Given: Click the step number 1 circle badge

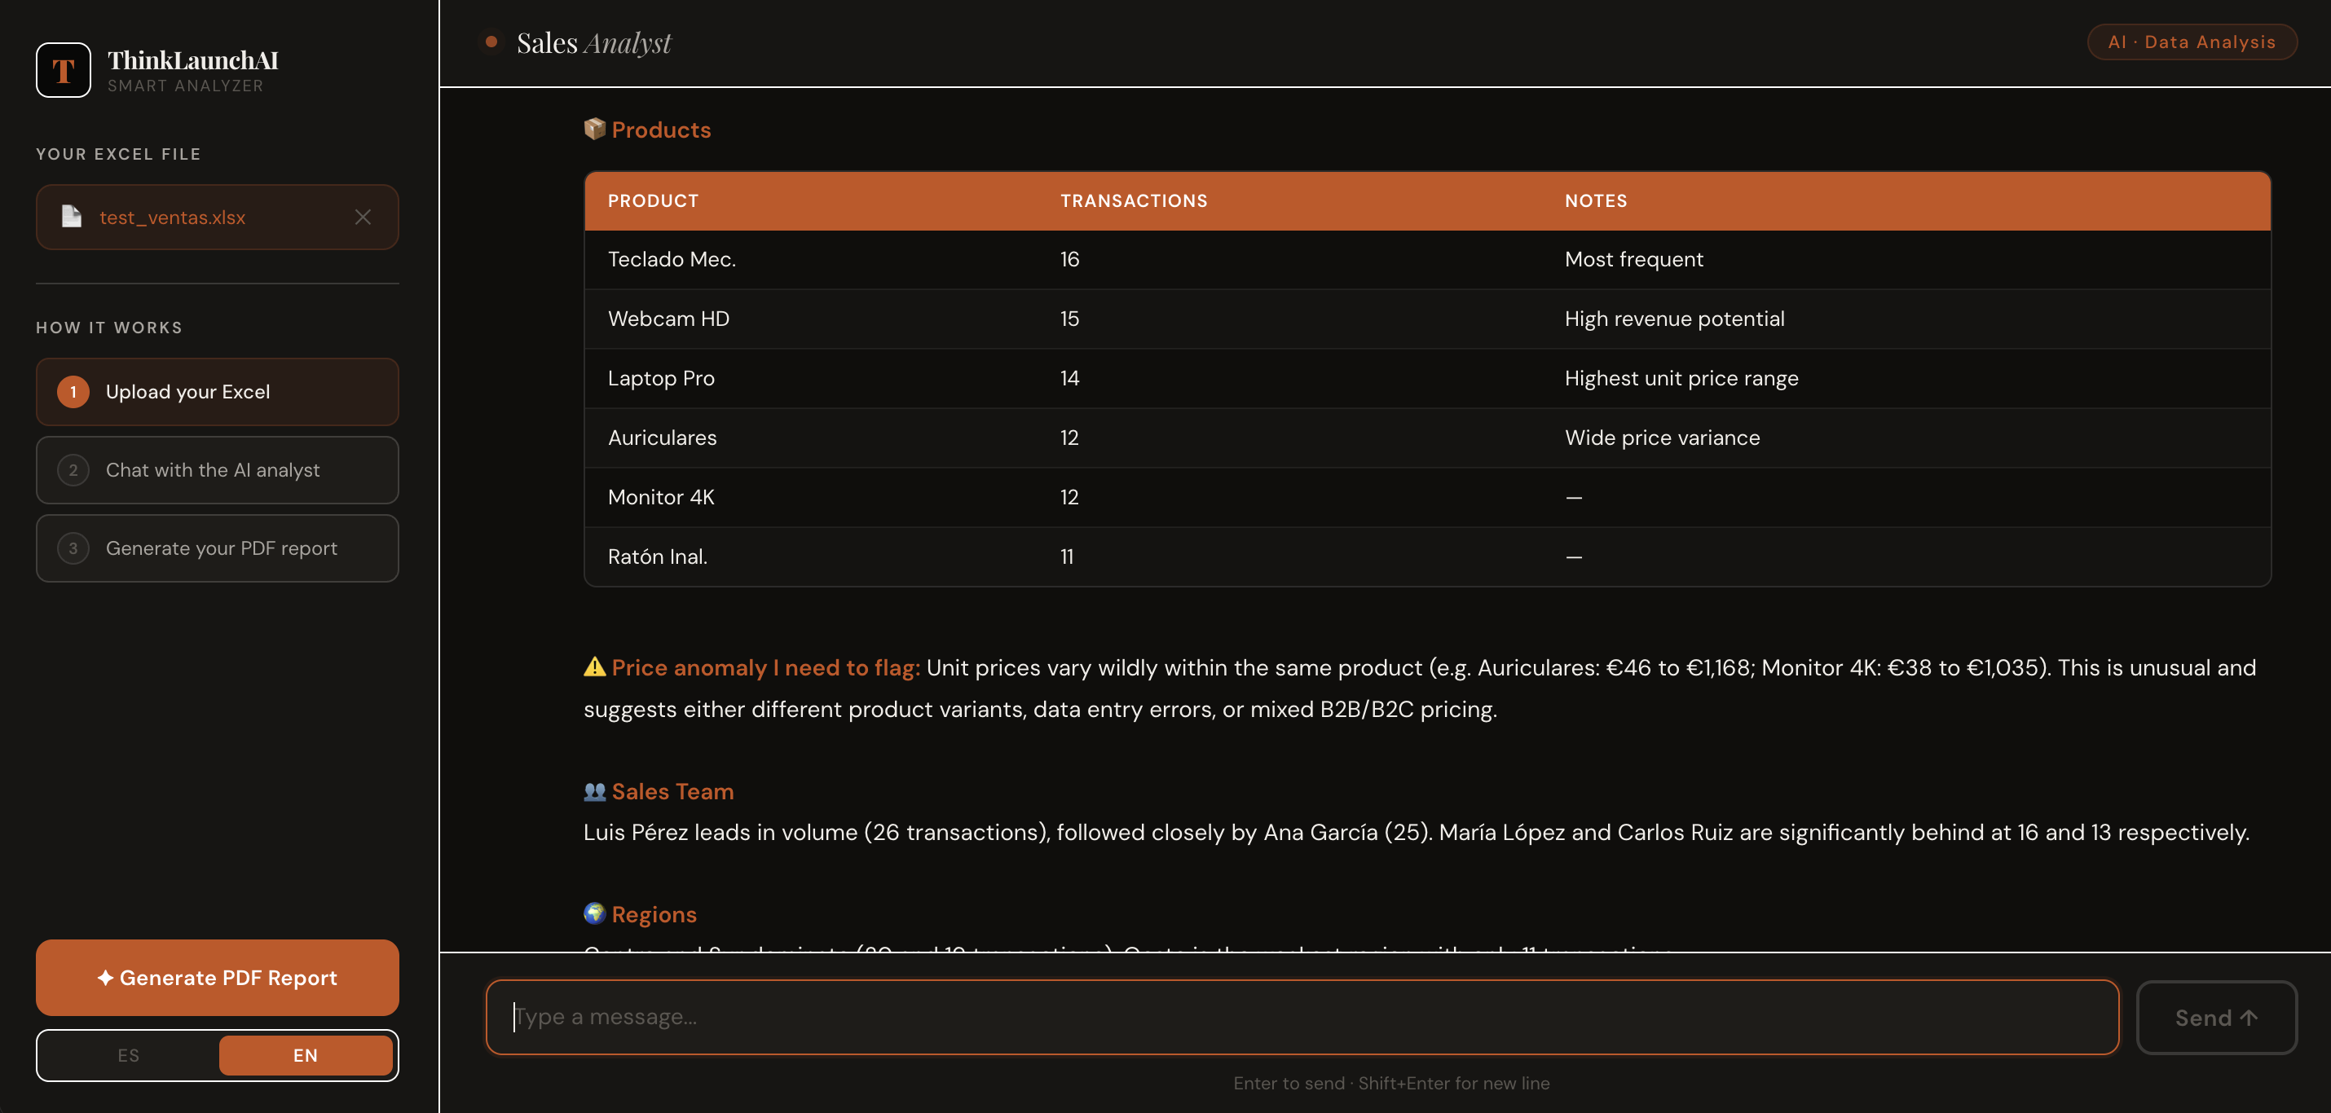Looking at the screenshot, I should tap(73, 392).
